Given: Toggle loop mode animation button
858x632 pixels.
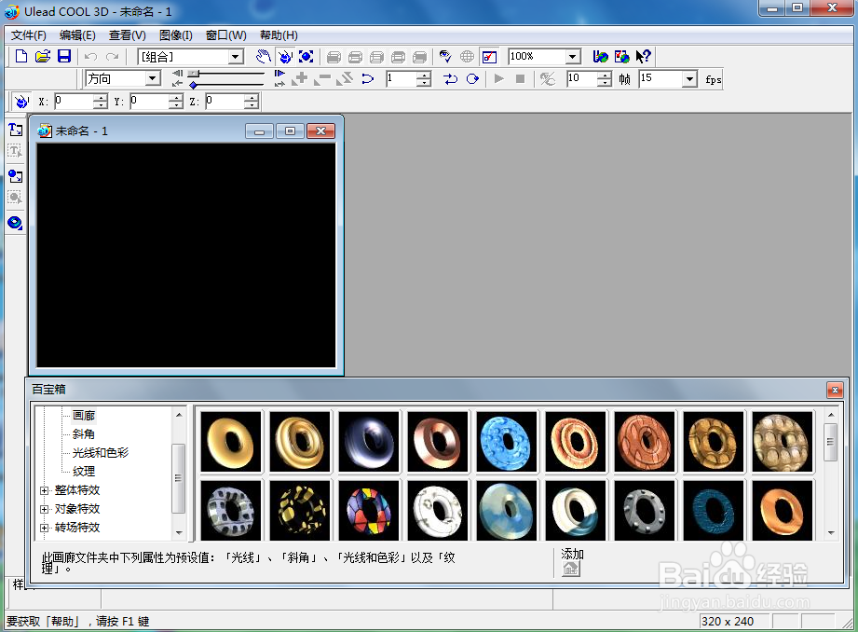Looking at the screenshot, I should tap(472, 79).
